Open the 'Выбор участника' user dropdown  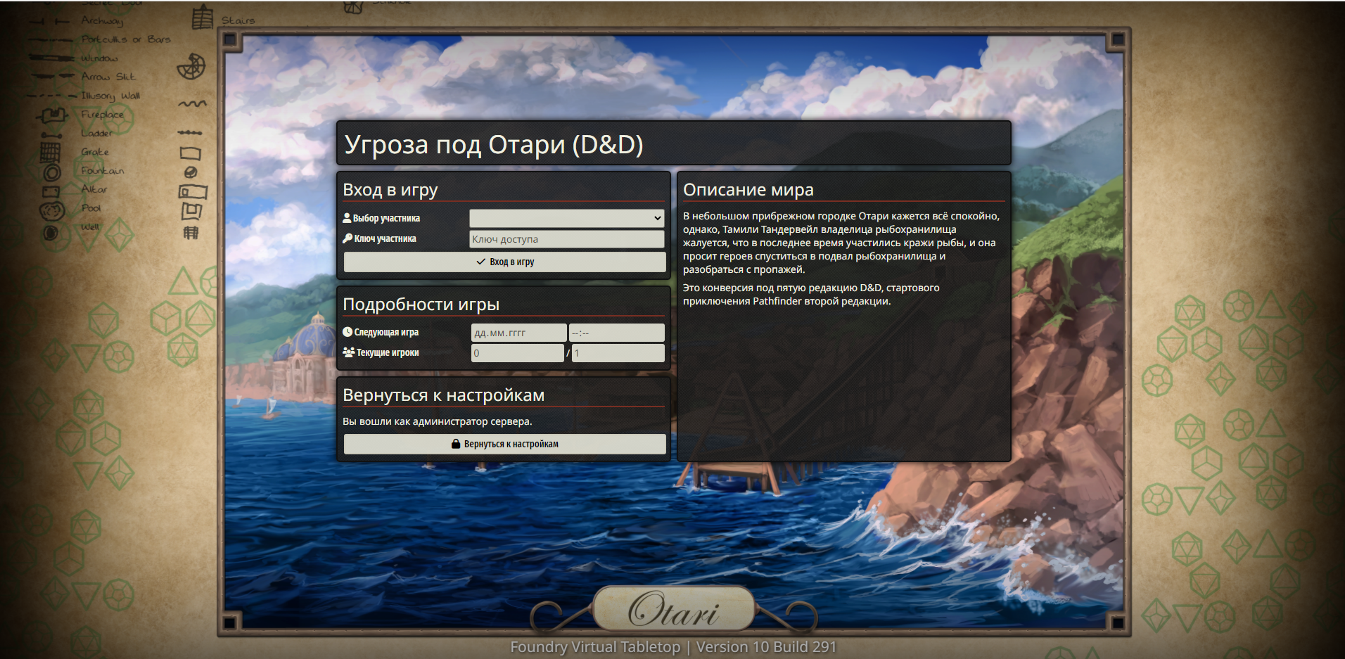click(567, 218)
